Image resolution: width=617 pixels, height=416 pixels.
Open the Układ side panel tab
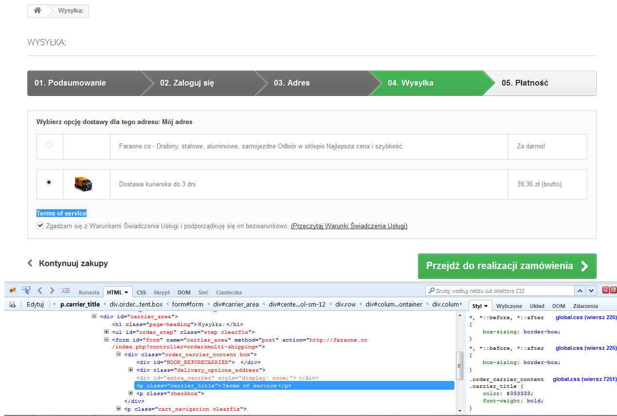point(537,306)
